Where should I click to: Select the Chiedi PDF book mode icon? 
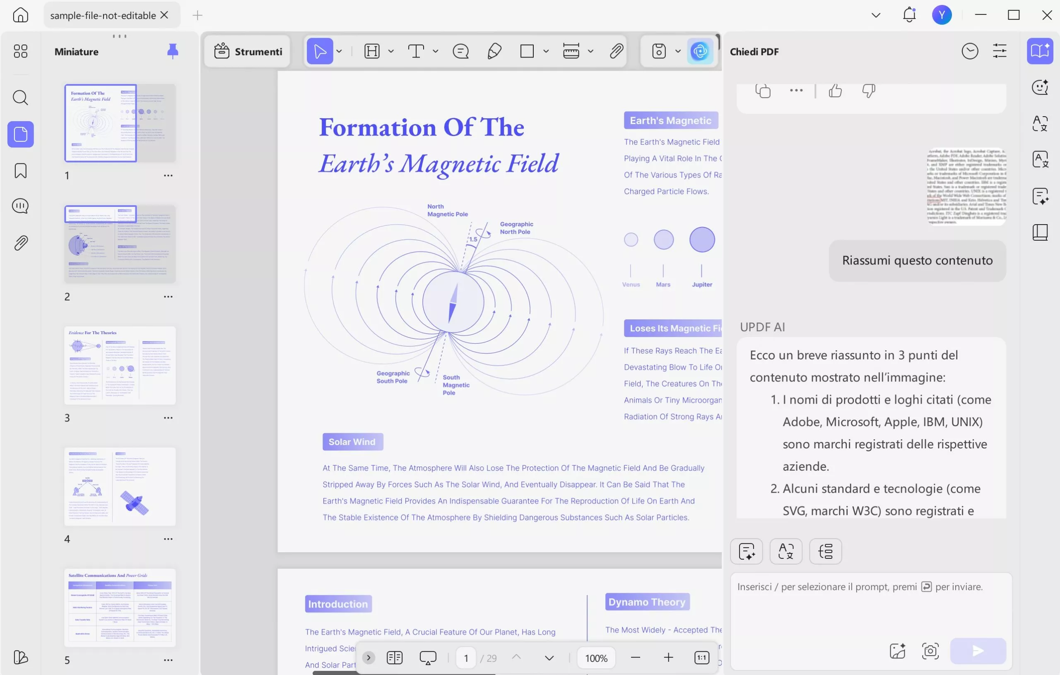[x=1040, y=51]
